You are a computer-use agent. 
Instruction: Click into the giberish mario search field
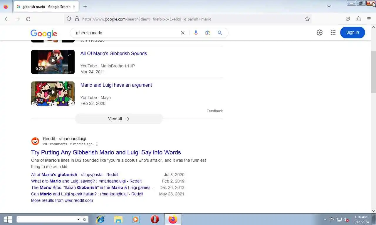coord(126,33)
